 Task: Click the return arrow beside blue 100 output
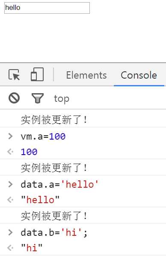pyautogui.click(x=10, y=152)
